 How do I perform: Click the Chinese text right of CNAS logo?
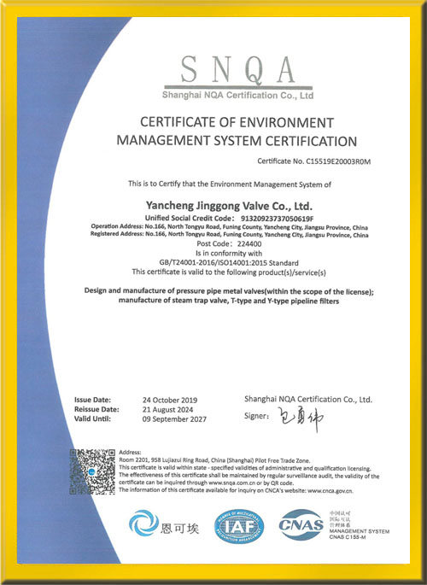click(x=340, y=519)
